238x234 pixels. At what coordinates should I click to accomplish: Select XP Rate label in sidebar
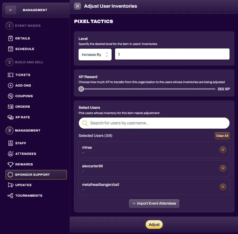[x=23, y=117]
